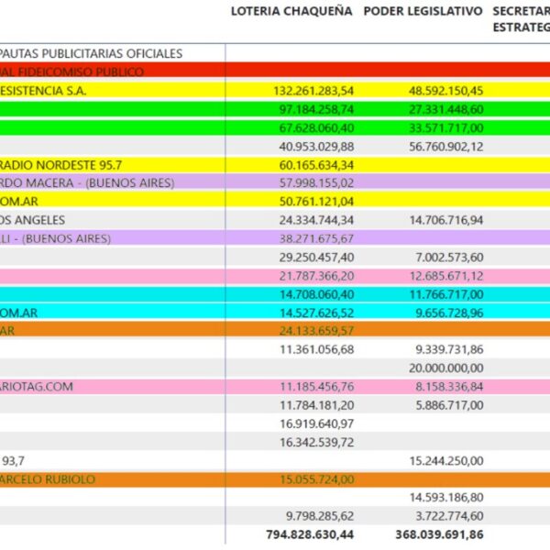Select cell value 14.593.186,80
The image size is (550, 550).
tap(446, 498)
